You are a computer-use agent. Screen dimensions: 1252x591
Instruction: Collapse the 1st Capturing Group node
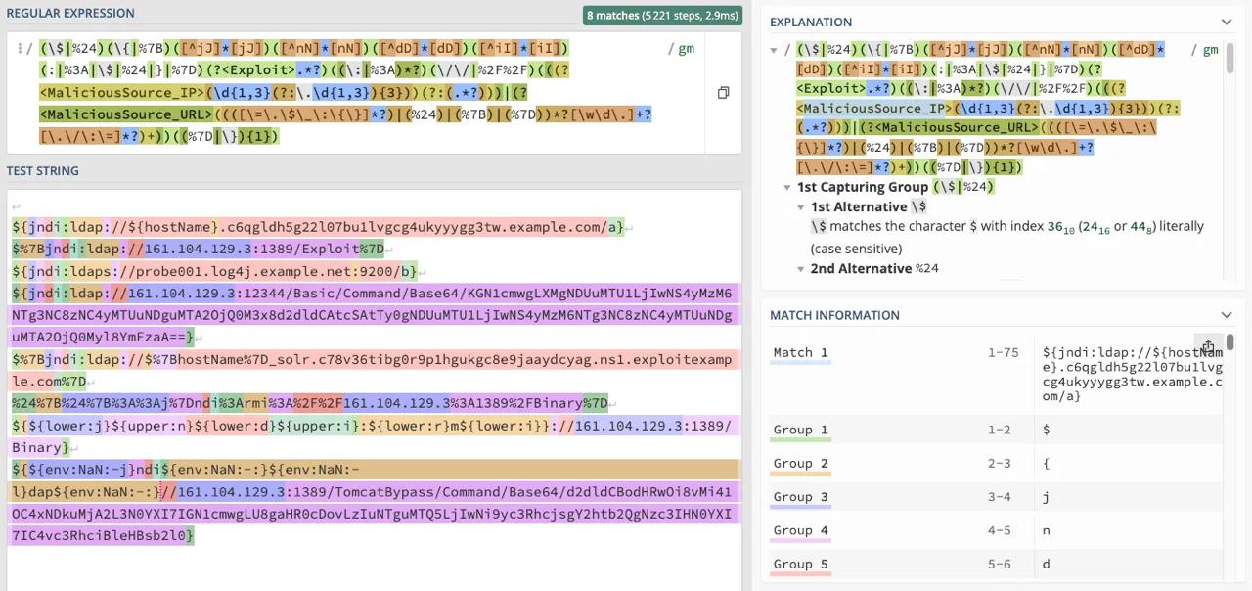[x=787, y=187]
